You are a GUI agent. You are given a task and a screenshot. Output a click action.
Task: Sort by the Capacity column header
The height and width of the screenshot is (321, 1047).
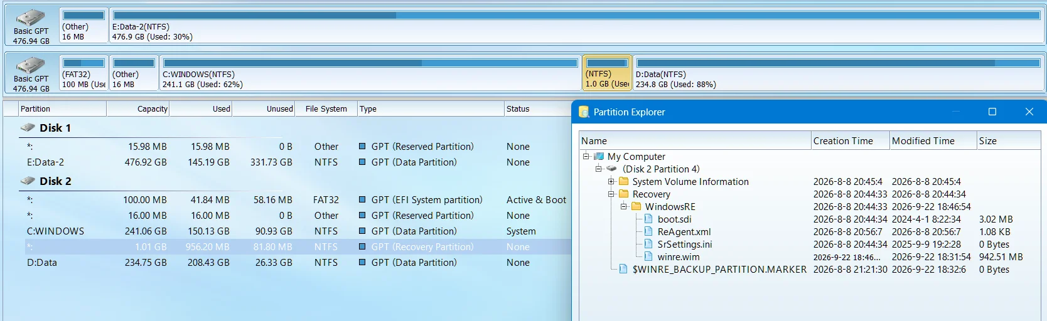point(137,108)
